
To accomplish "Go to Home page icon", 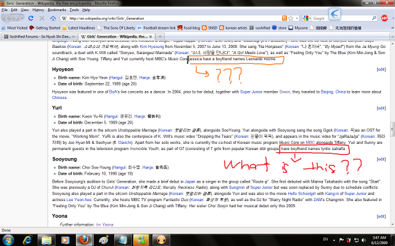I will [x=53, y=18].
